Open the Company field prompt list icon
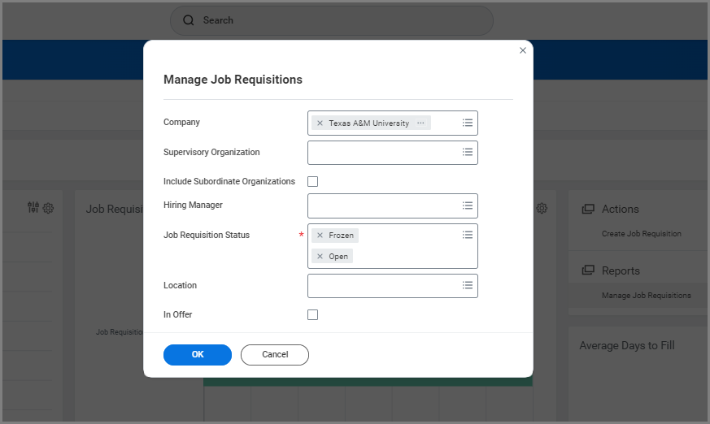Viewport: 710px width, 424px height. [x=468, y=123]
